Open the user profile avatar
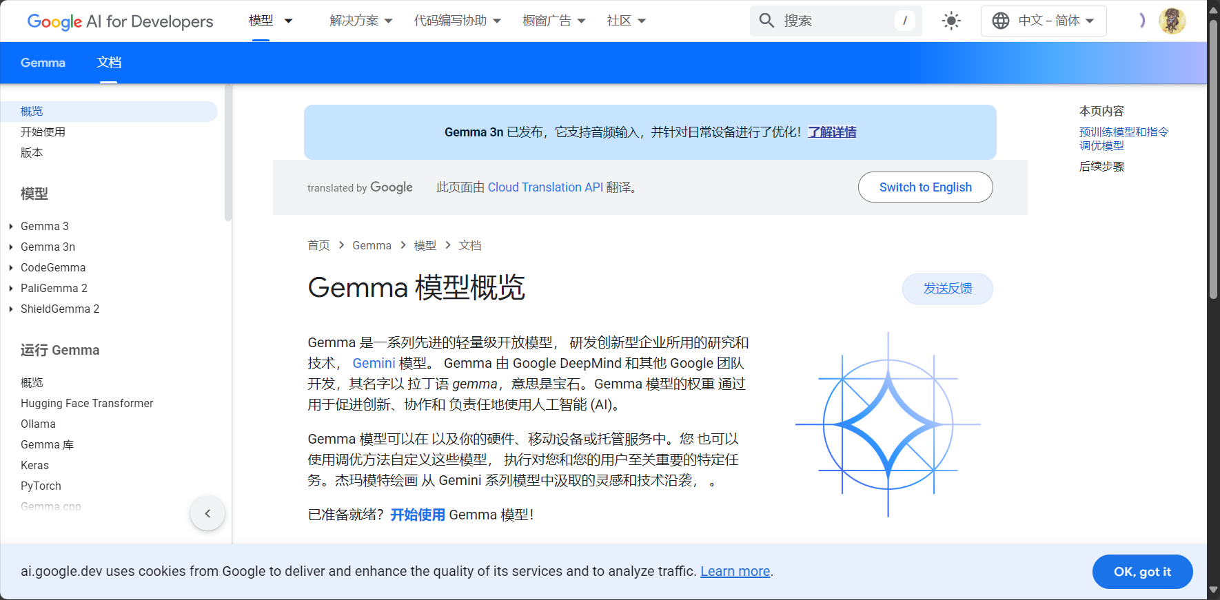1220x600 pixels. pyautogui.click(x=1172, y=21)
